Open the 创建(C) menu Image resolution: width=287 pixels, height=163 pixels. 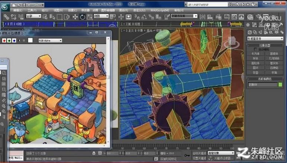click(73, 10)
